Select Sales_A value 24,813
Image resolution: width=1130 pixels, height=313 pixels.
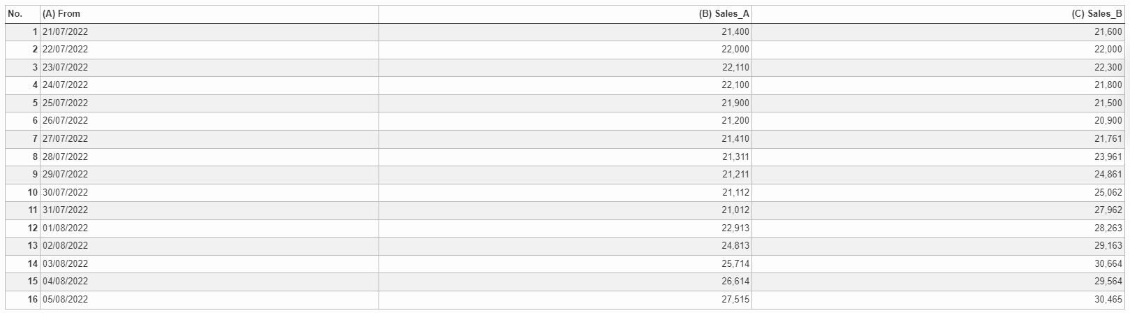coord(565,246)
